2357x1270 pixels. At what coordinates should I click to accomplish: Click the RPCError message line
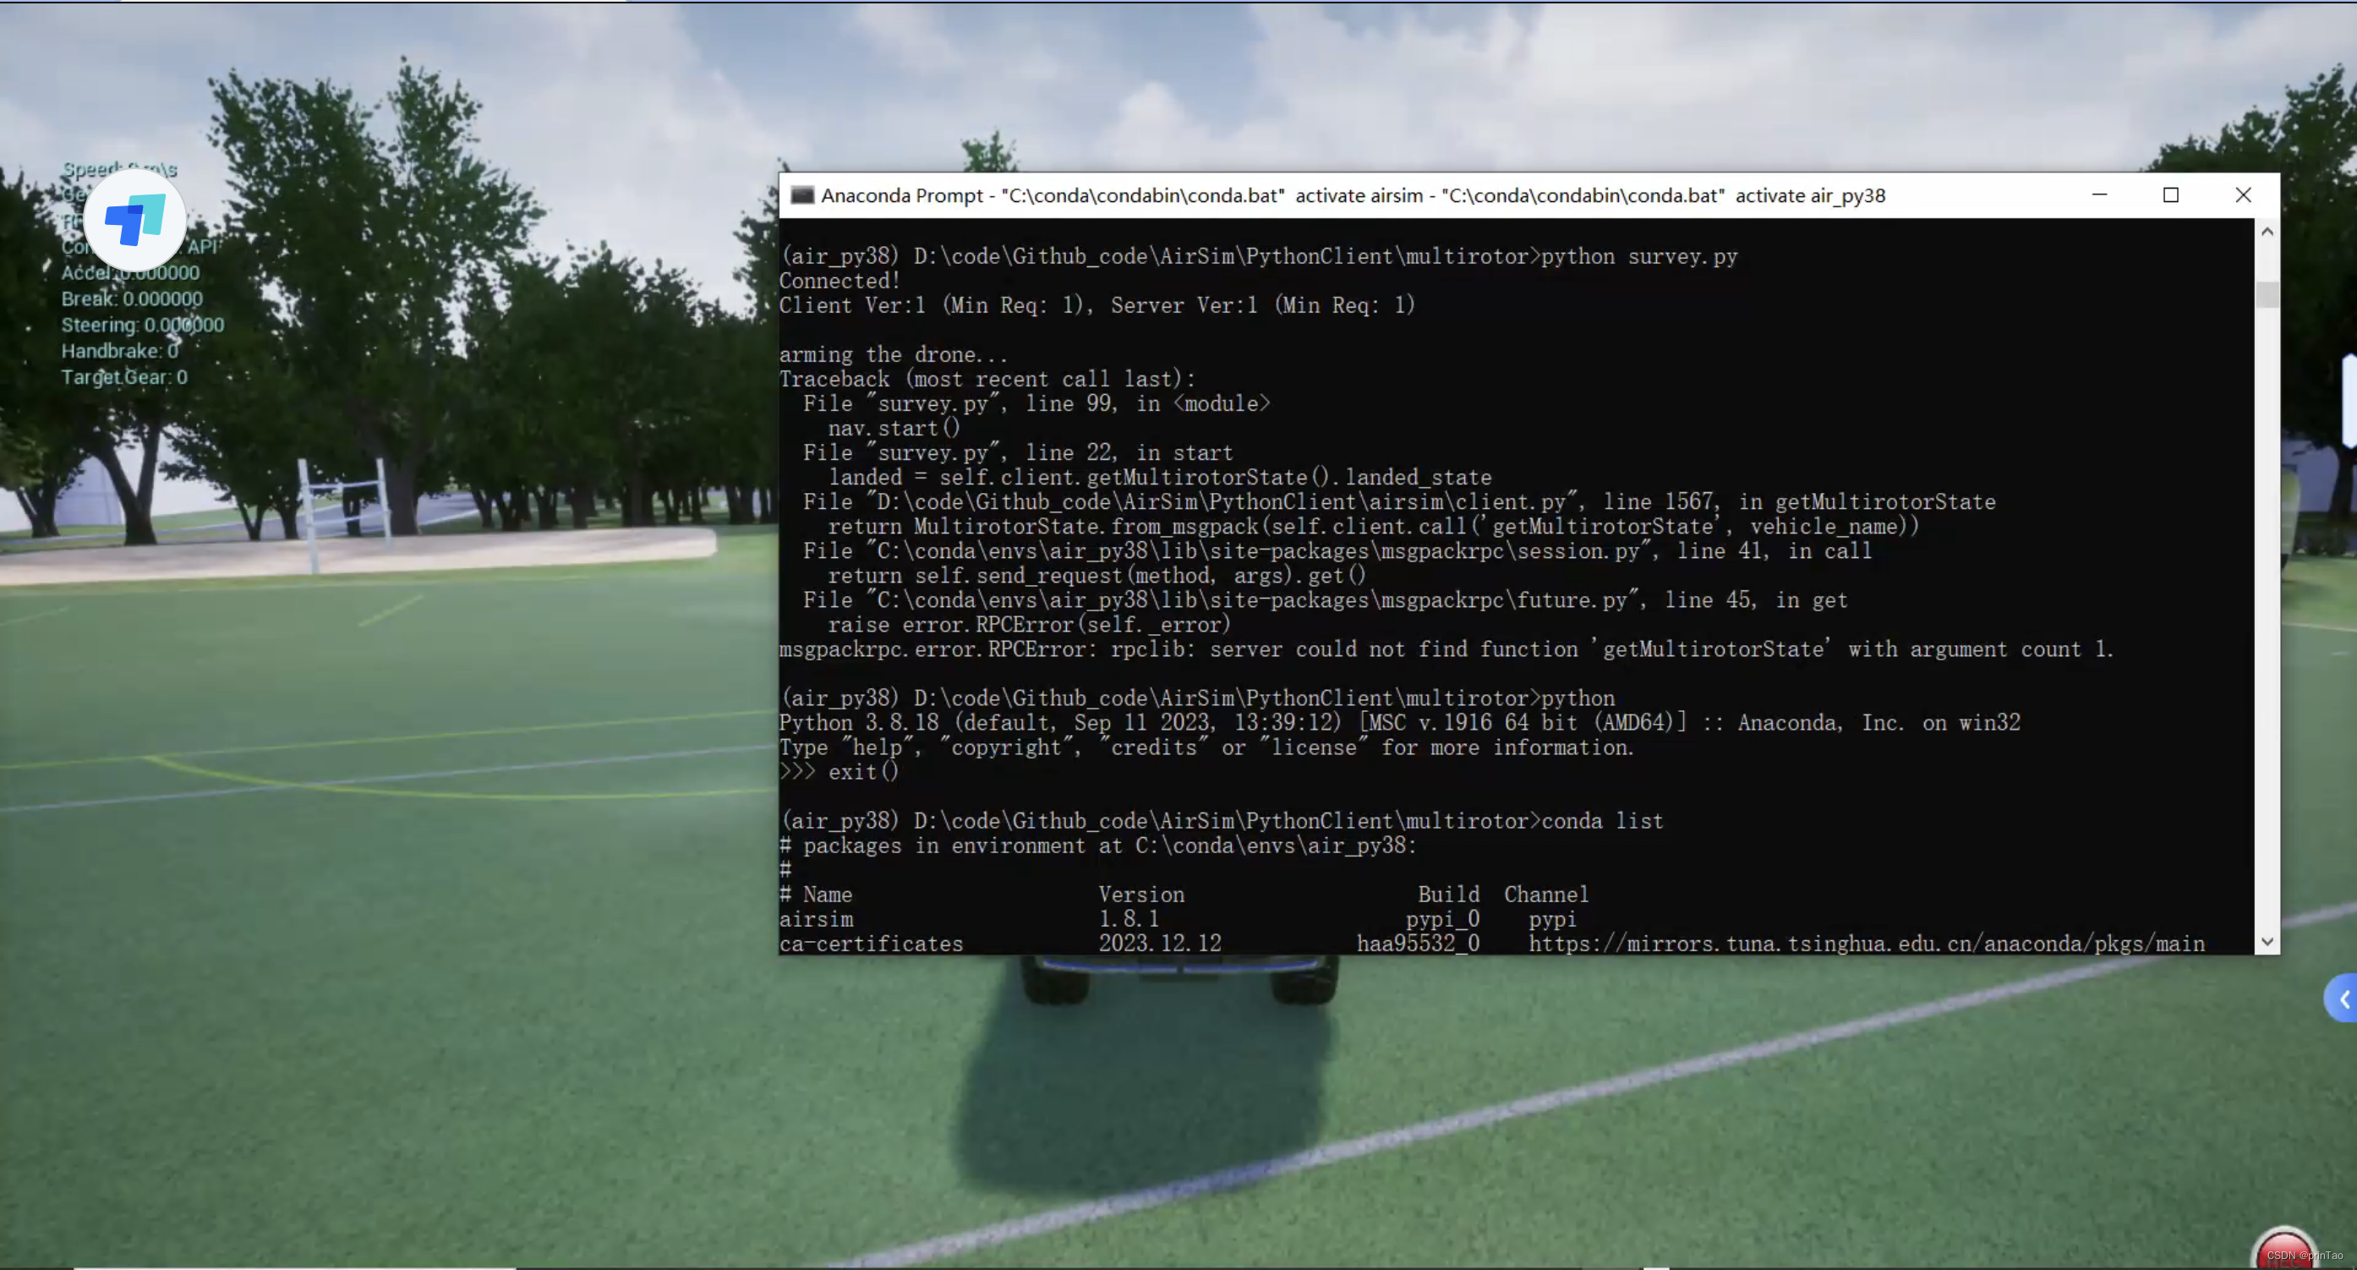coord(1446,649)
